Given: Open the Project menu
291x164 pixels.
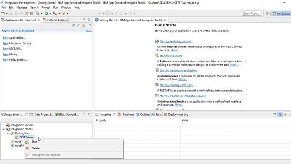Looking at the screenshot, I should (x=45, y=7).
